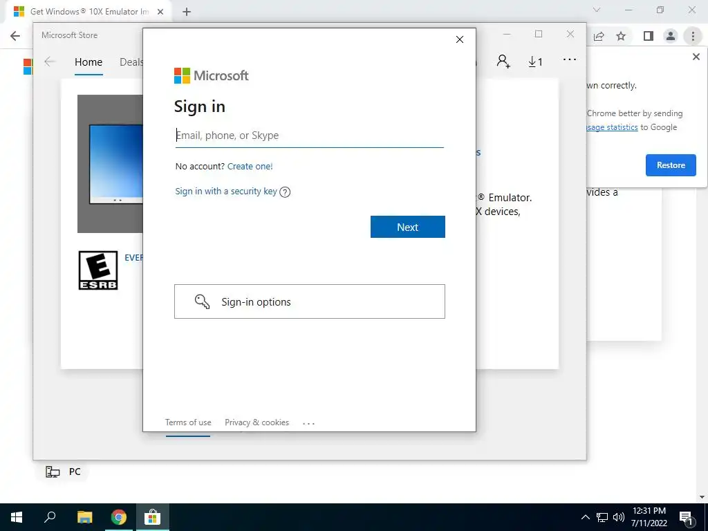
Task: Open the usage statistics link
Action: pyautogui.click(x=613, y=127)
